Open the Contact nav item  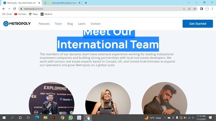[x=96, y=24]
